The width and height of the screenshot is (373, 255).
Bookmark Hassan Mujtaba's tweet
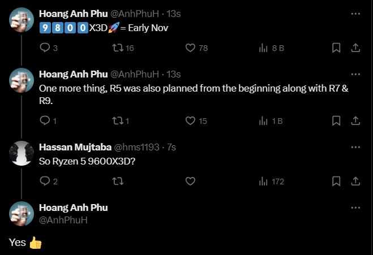(x=336, y=181)
